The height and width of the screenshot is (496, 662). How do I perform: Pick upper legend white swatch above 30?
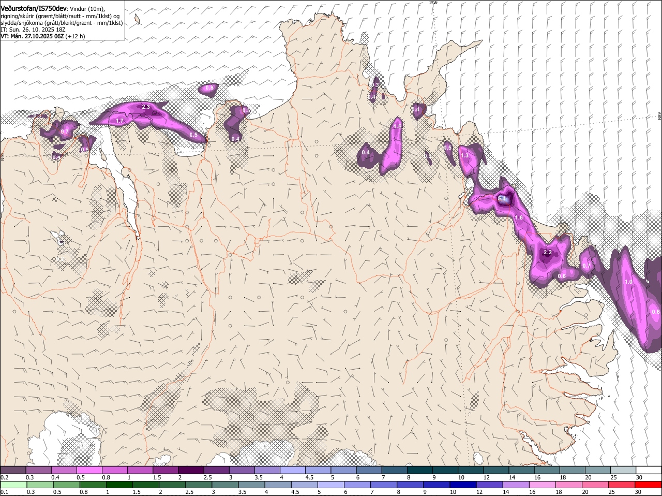(649, 470)
